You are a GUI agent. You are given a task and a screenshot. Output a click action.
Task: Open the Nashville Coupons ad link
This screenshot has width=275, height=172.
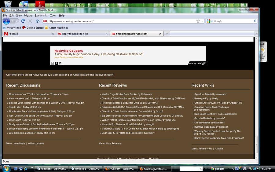68,51
